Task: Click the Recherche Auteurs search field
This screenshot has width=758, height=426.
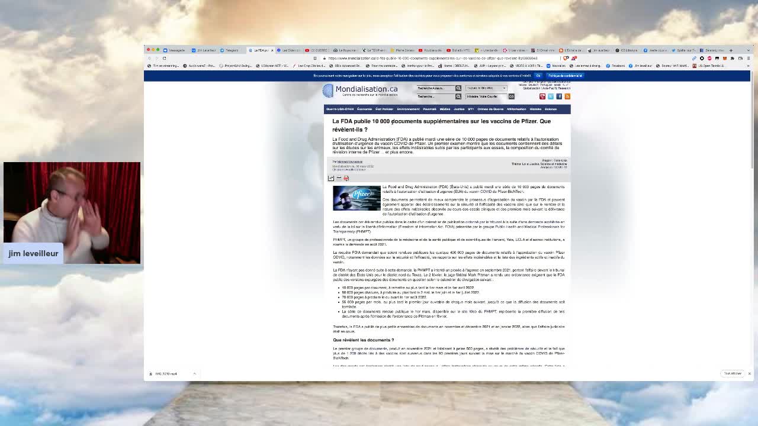Action: pyautogui.click(x=435, y=88)
